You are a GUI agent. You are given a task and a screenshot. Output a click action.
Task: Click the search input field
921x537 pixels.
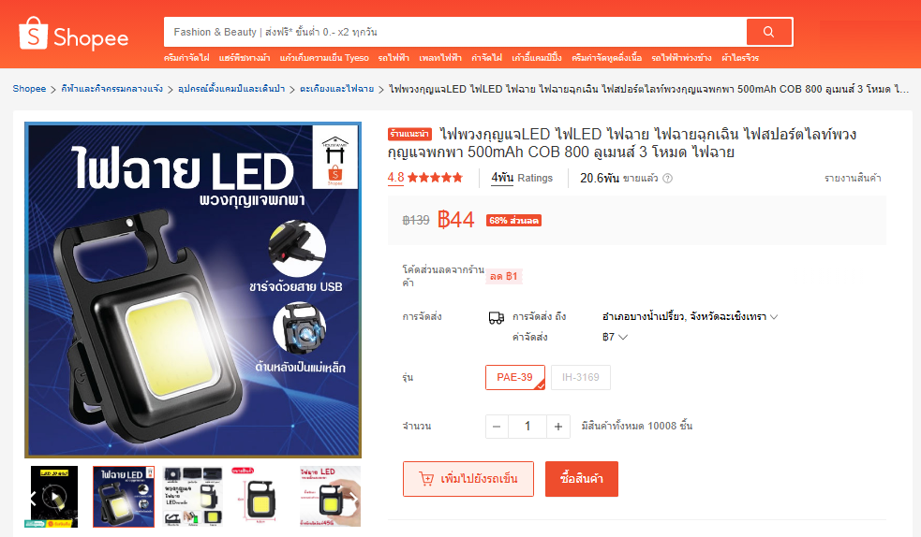point(454,32)
